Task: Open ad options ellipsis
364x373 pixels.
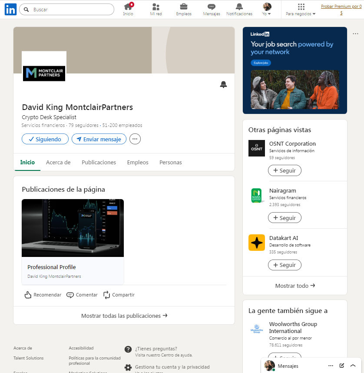Action: [x=355, y=34]
